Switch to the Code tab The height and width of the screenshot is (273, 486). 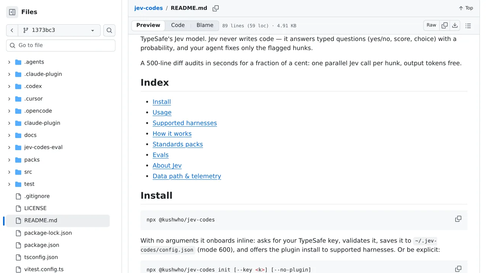[x=178, y=25]
